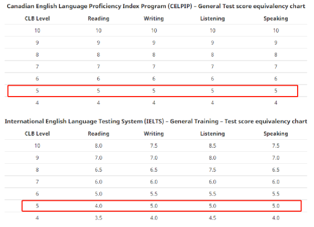Select the IELTS table's Reading header
This screenshot has width=314, height=227.
tap(99, 134)
